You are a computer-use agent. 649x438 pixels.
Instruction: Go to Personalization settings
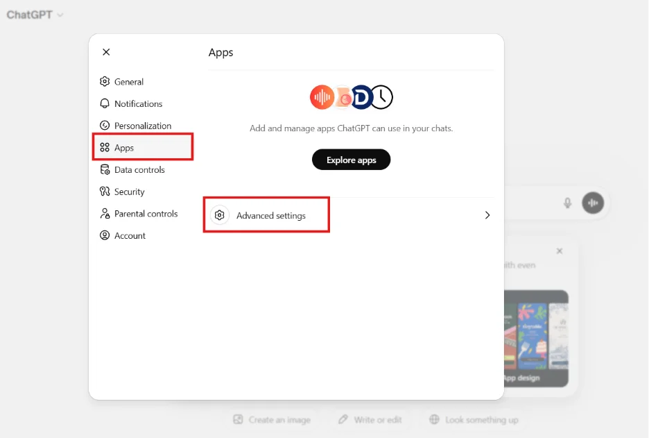(x=144, y=126)
